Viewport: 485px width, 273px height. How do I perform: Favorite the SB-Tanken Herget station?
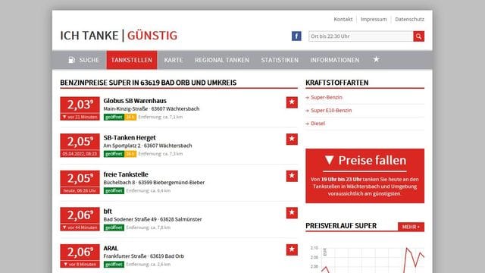pos(292,139)
